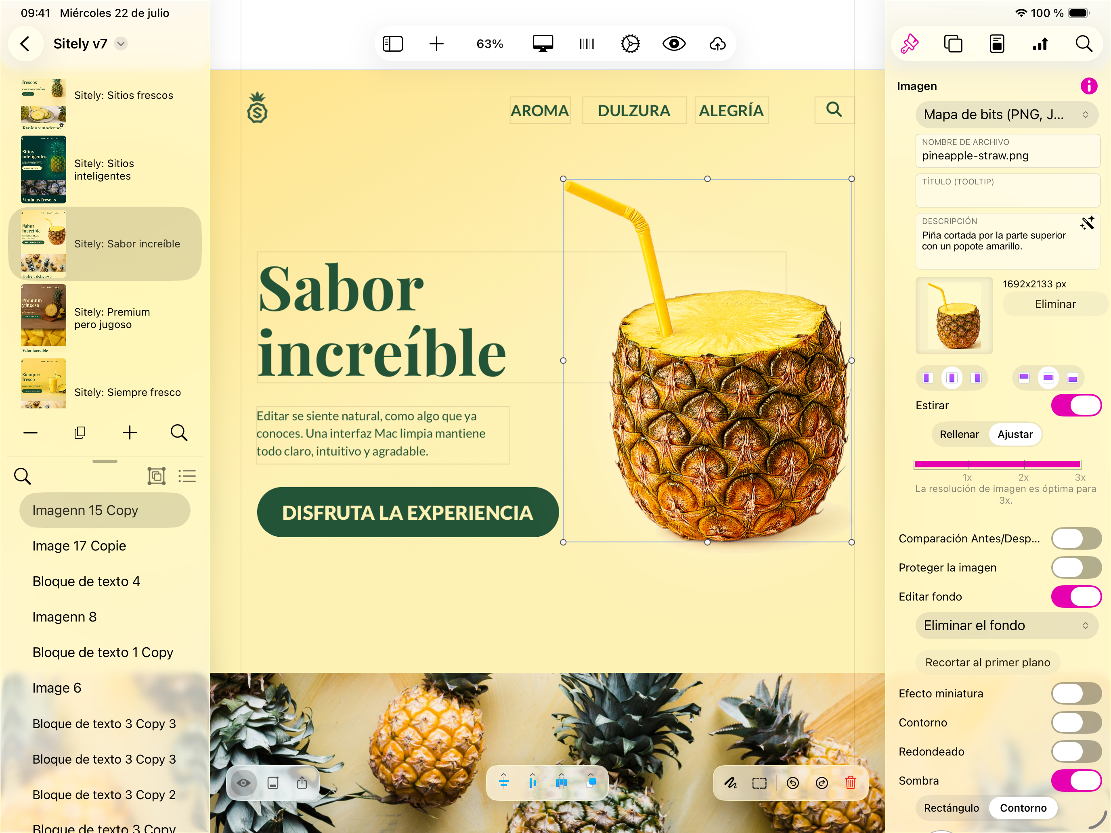The width and height of the screenshot is (1111, 833).
Task: Select Bloque de texto 4 layer row
Action: pos(105,581)
